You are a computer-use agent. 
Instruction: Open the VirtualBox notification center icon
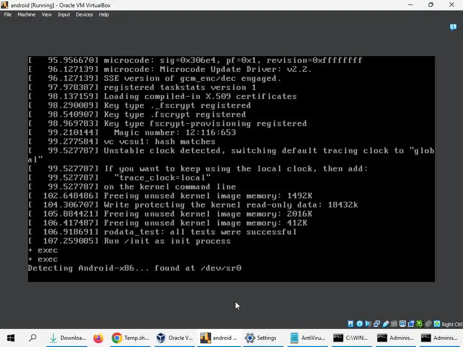point(453,27)
